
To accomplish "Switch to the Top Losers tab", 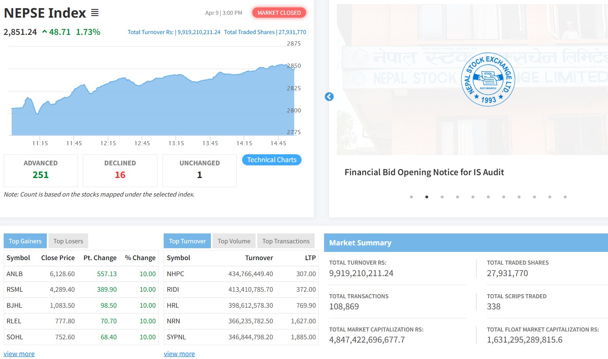I will pos(68,241).
